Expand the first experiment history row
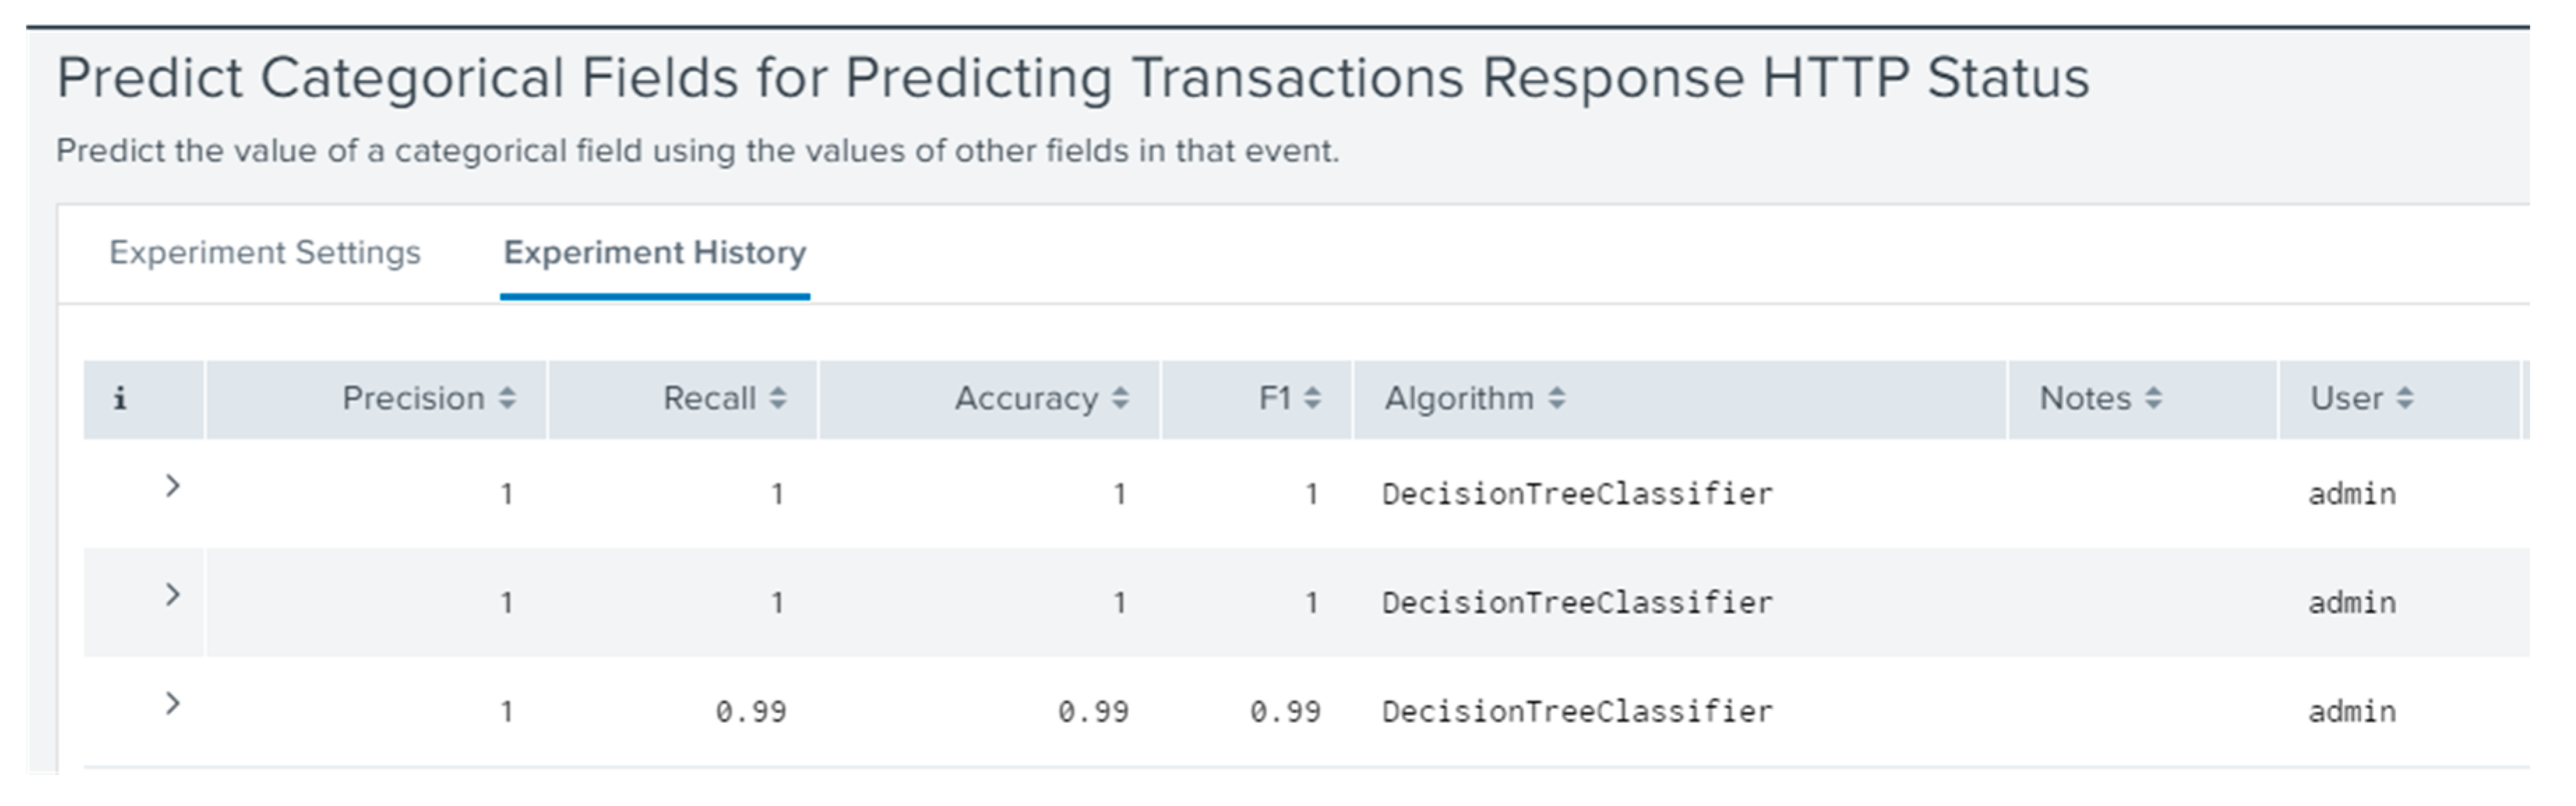 click(172, 487)
